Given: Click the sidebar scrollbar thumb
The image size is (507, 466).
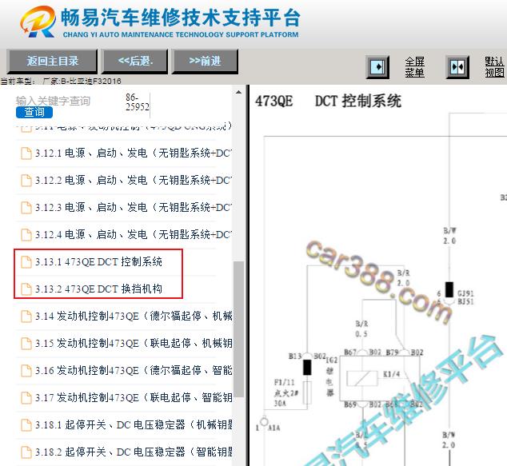Looking at the screenshot, I should [238, 329].
